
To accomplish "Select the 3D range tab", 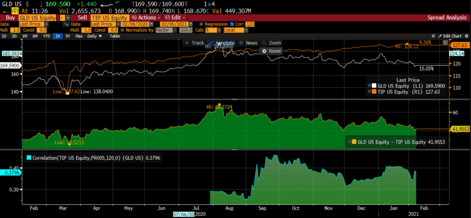I will tap(14, 36).
